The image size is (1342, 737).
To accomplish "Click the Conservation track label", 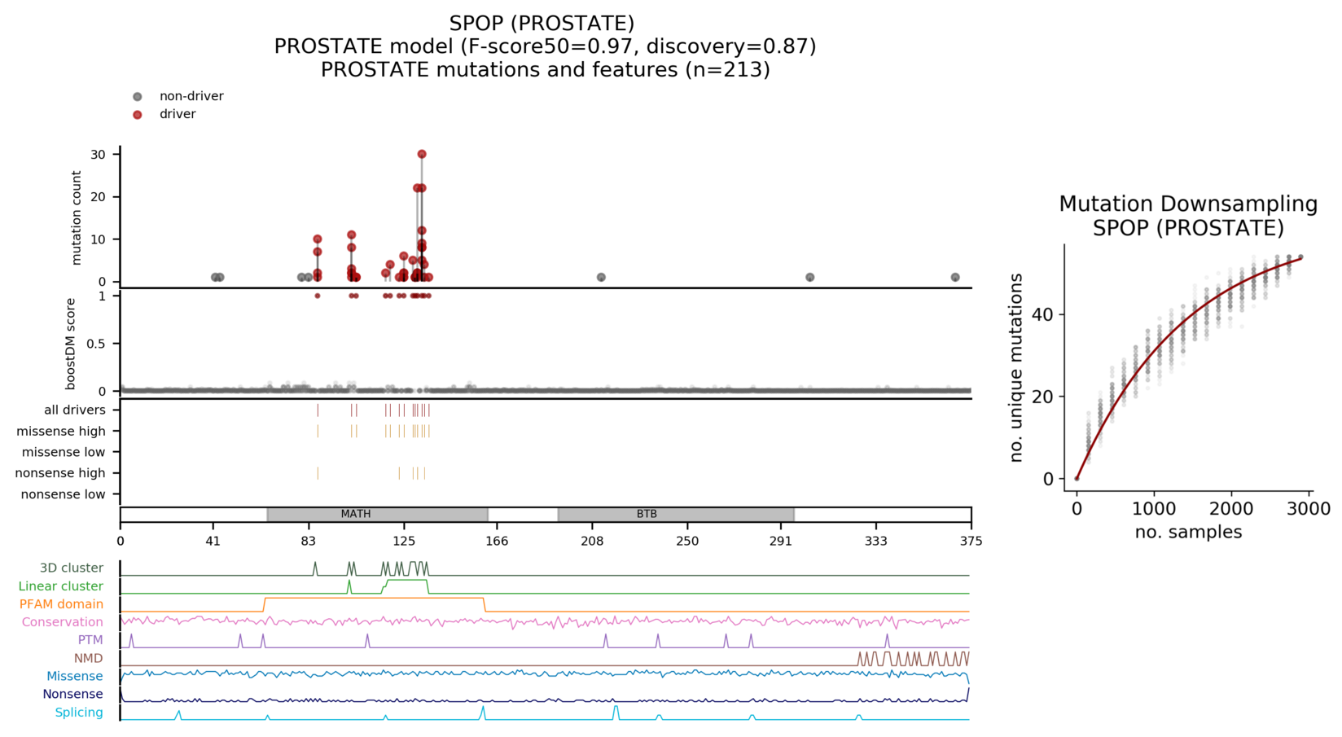I will point(63,622).
